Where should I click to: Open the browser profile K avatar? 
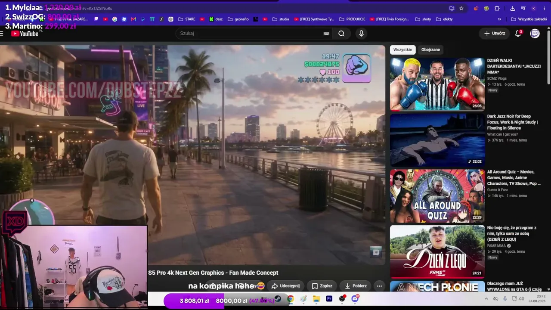point(534,8)
